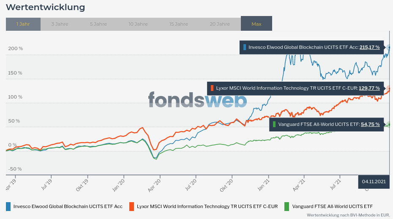Viewport: 393px width, 219px height.
Task: Open the Invesco 215,17 % tooltip value link
Action: click(369, 47)
